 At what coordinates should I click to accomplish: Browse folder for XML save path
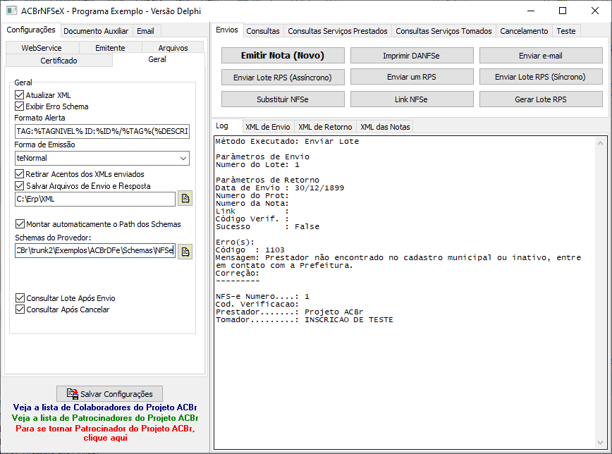185,198
